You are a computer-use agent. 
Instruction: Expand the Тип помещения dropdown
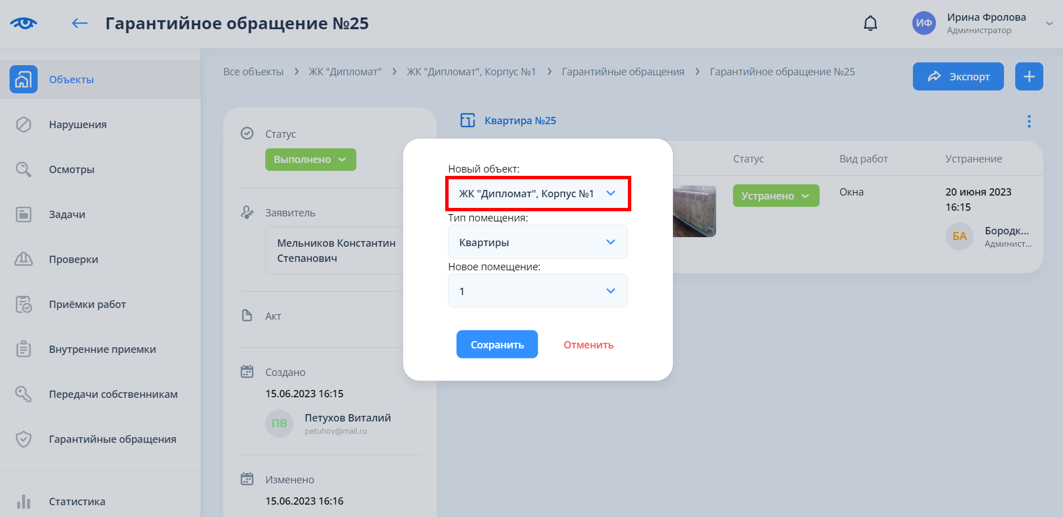538,242
